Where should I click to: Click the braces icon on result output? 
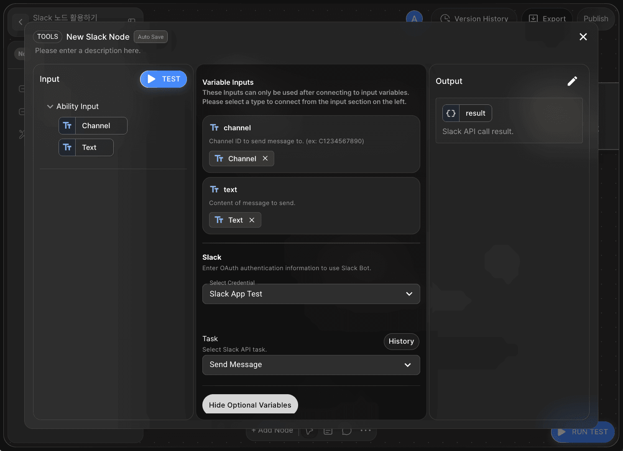coord(451,113)
